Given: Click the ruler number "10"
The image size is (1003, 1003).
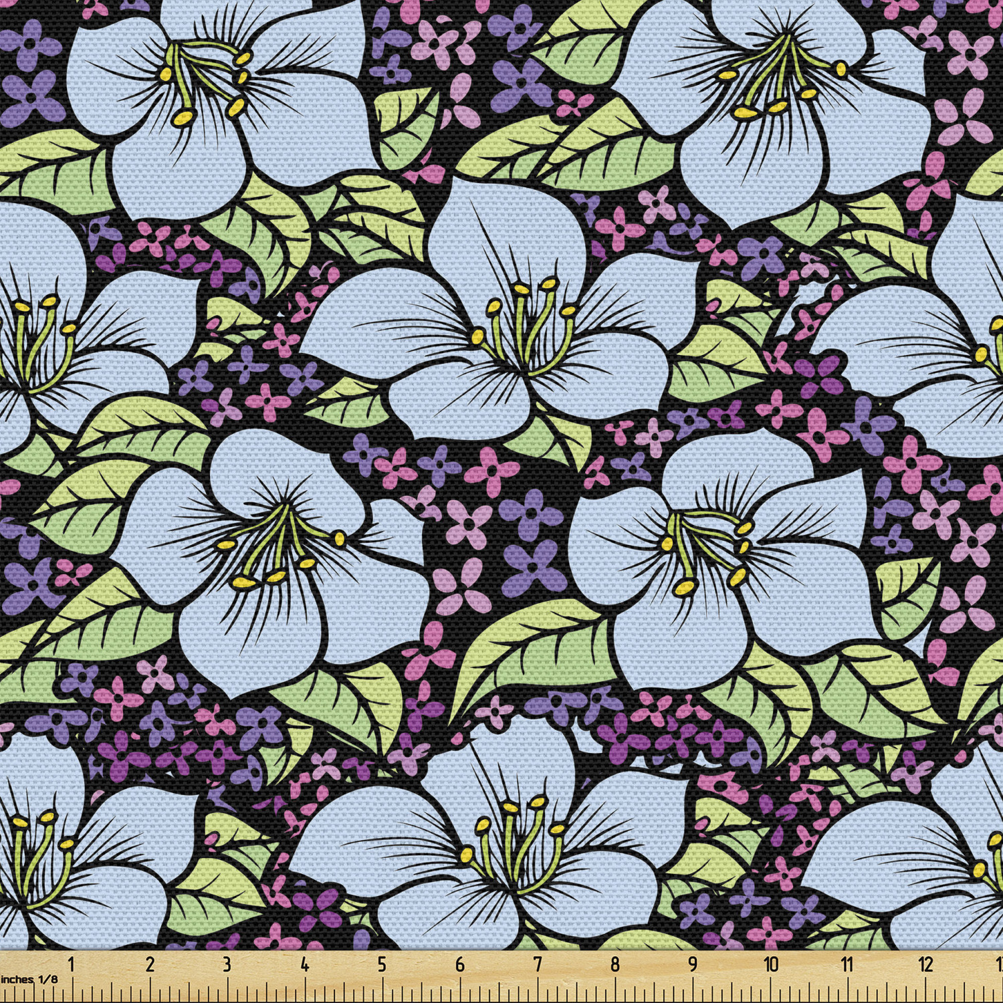Looking at the screenshot, I should point(771,964).
